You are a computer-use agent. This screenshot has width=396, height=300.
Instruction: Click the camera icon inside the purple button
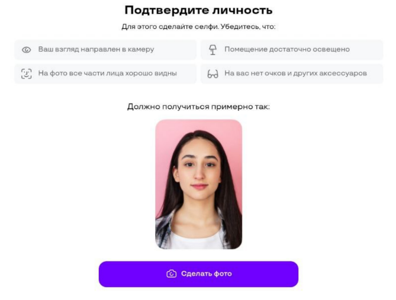click(172, 274)
